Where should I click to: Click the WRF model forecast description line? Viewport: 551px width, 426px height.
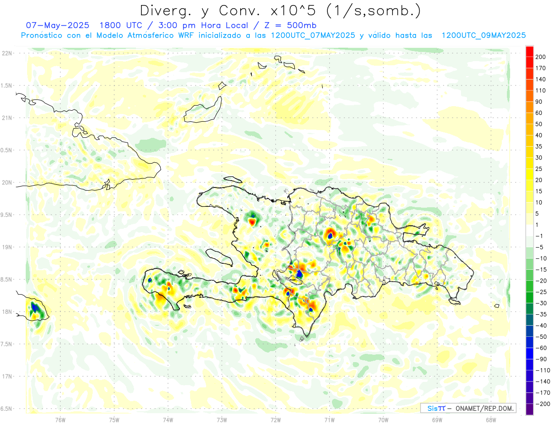[273, 35]
